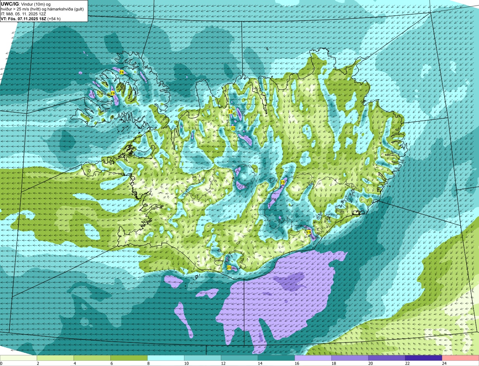Click the 20–22 m/s legend swatch
This screenshot has height=366, width=479.
click(x=387, y=358)
